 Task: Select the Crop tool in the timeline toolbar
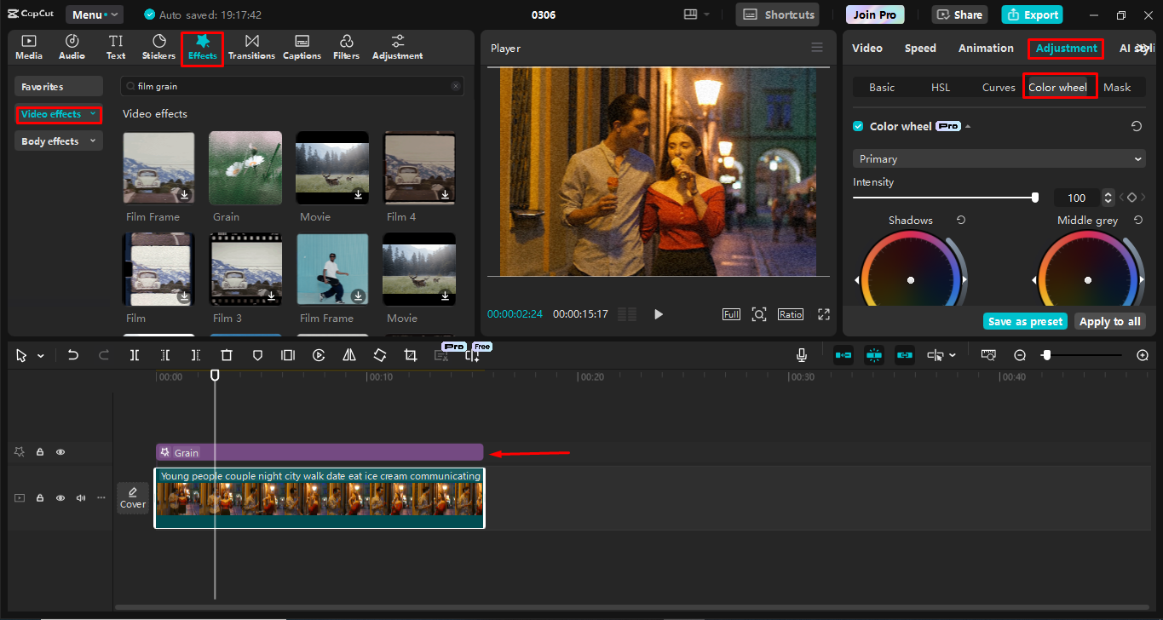[x=410, y=355]
